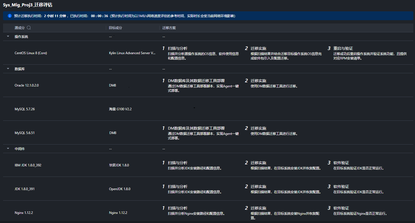
Task: Click DM8 target in the MySQL 5.6.51 row
Action: point(113,133)
